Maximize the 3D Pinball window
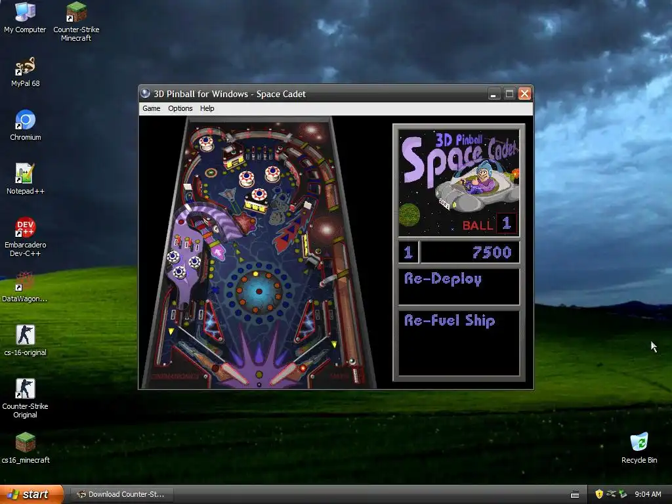The height and width of the screenshot is (504, 672). coord(509,93)
